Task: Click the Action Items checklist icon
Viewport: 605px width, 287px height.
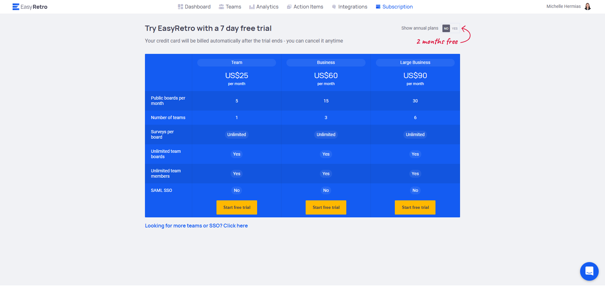Action: pos(289,7)
